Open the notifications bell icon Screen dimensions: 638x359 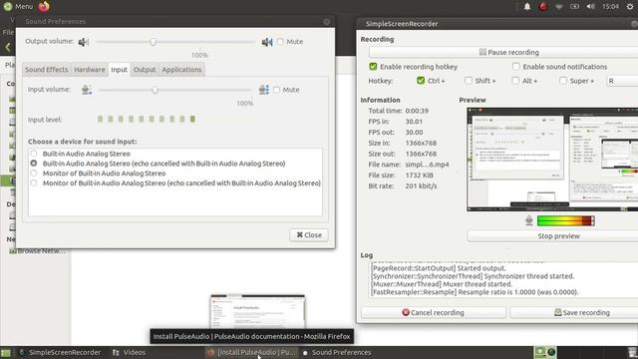click(x=527, y=7)
